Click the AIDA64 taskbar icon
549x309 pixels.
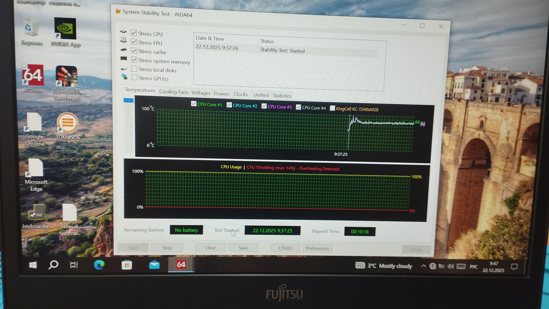click(x=181, y=264)
